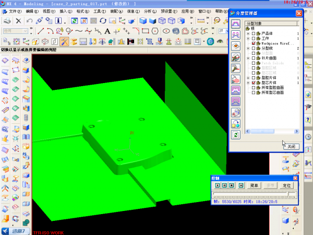Open the 文件 menu

15,11
